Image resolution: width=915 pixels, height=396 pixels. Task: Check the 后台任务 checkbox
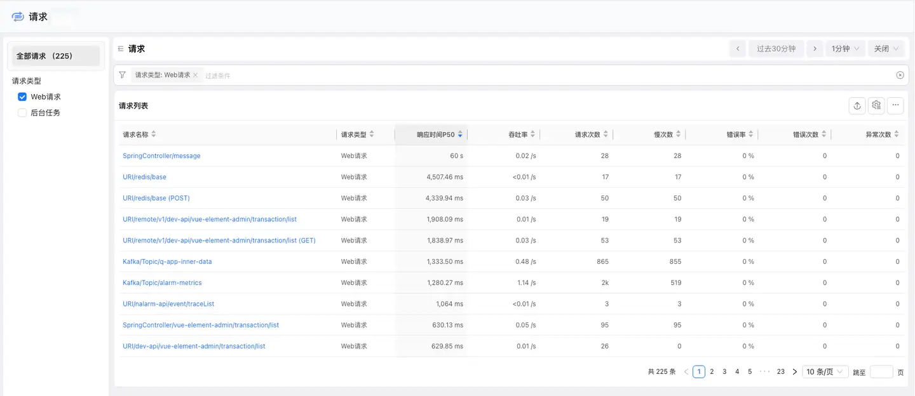[x=22, y=113]
